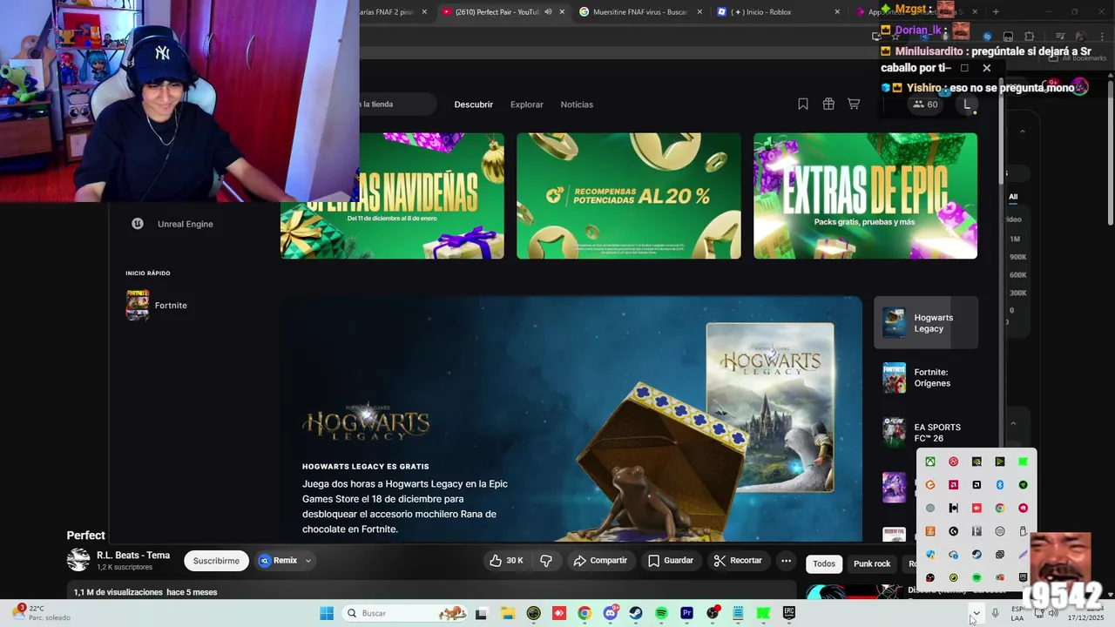The image size is (1115, 627).
Task: Open the friends icon showing 60
Action: click(925, 104)
